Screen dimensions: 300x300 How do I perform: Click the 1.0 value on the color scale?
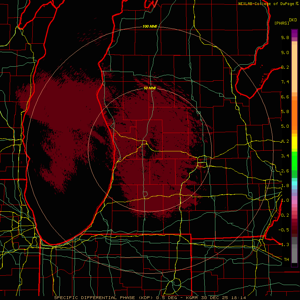click(x=285, y=200)
